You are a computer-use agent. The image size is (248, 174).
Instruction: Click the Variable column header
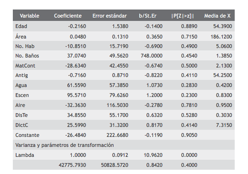coord(29,16)
